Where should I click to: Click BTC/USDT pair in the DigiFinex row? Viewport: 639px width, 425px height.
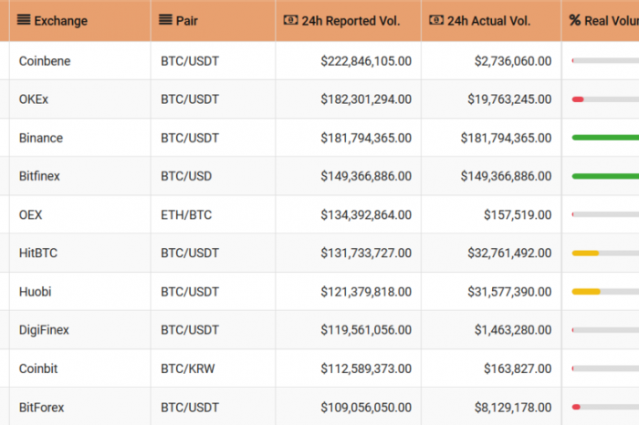pyautogui.click(x=190, y=330)
